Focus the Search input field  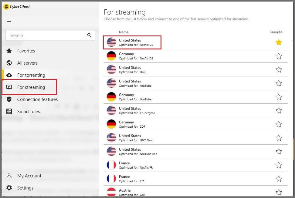[x=50, y=35]
